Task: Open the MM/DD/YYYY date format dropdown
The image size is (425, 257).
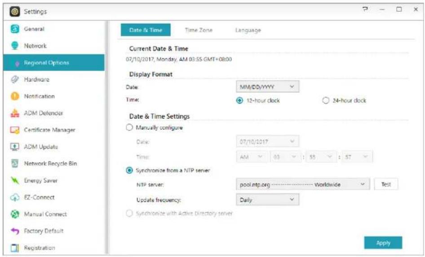Action: click(x=267, y=87)
